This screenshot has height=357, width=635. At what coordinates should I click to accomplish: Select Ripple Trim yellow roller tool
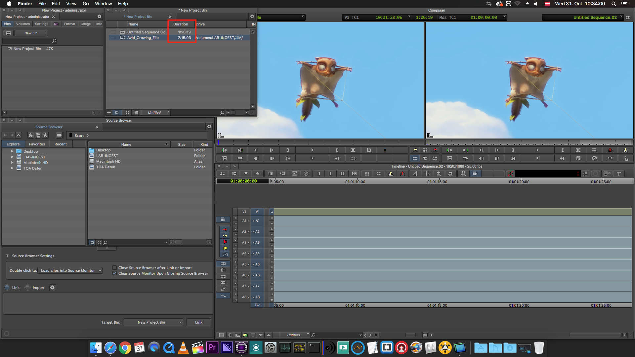point(225,248)
